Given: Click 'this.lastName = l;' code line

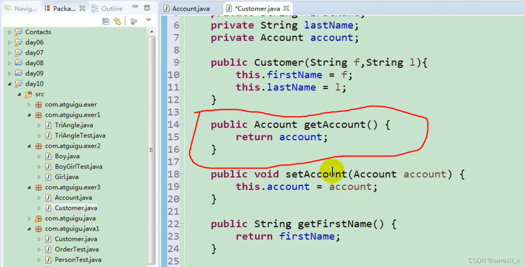Looking at the screenshot, I should 291,87.
